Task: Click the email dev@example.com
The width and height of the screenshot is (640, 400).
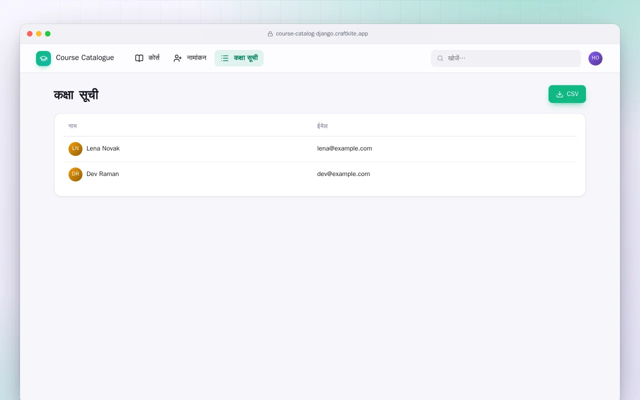Action: pos(343,174)
